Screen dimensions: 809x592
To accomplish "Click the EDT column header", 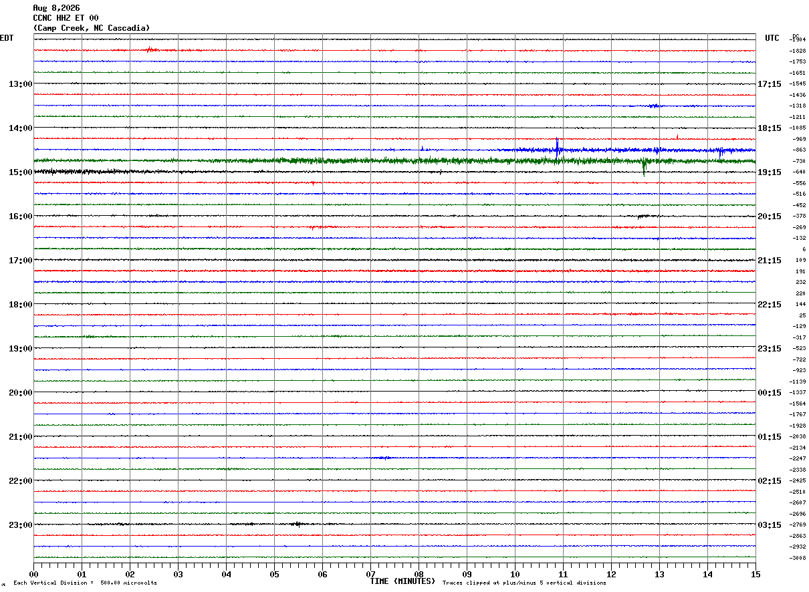I will coord(7,38).
